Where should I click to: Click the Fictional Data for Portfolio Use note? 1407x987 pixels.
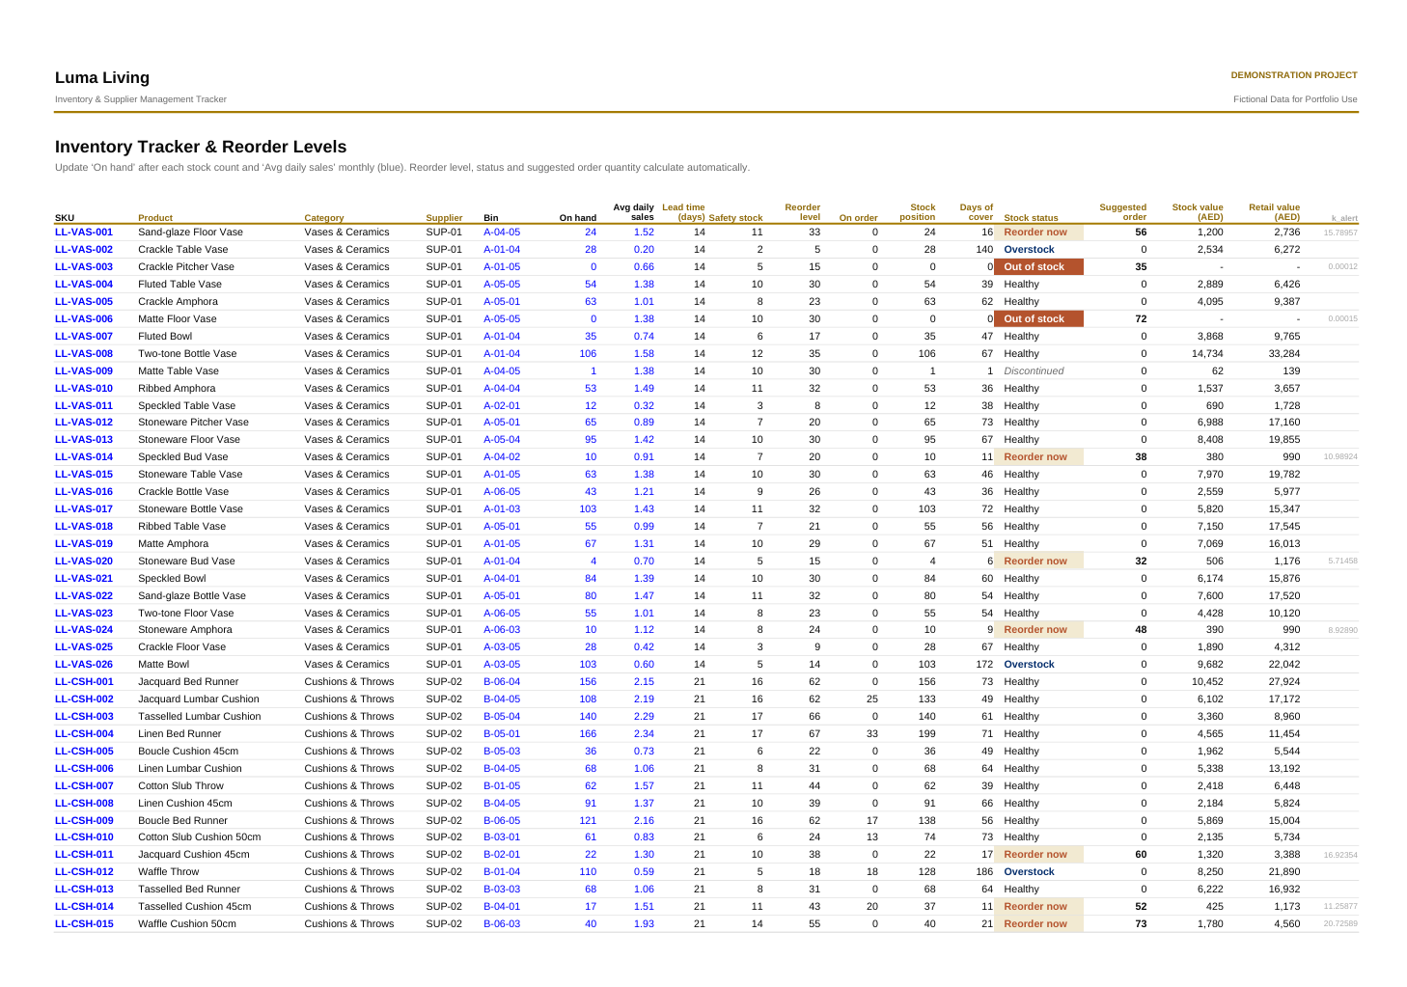[1295, 99]
